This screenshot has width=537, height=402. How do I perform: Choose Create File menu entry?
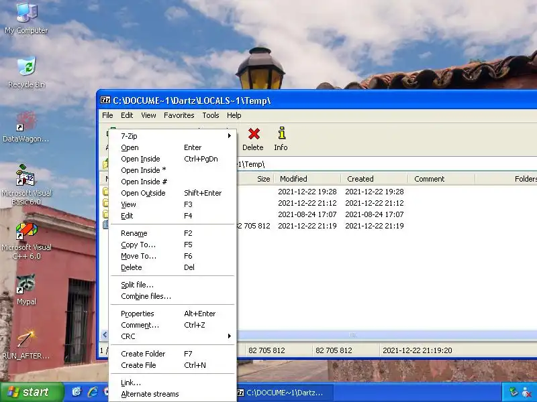pos(173,365)
